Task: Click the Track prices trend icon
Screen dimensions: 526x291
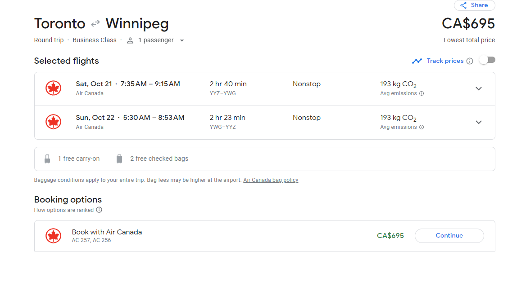Action: click(x=417, y=61)
